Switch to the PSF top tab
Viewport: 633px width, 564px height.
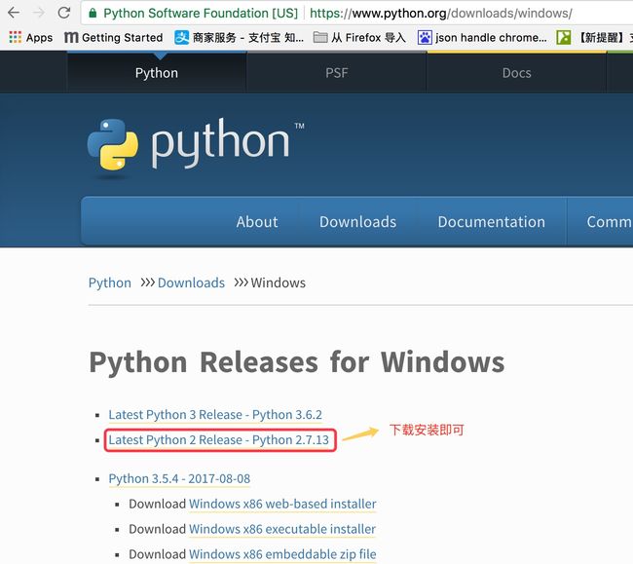click(x=337, y=73)
